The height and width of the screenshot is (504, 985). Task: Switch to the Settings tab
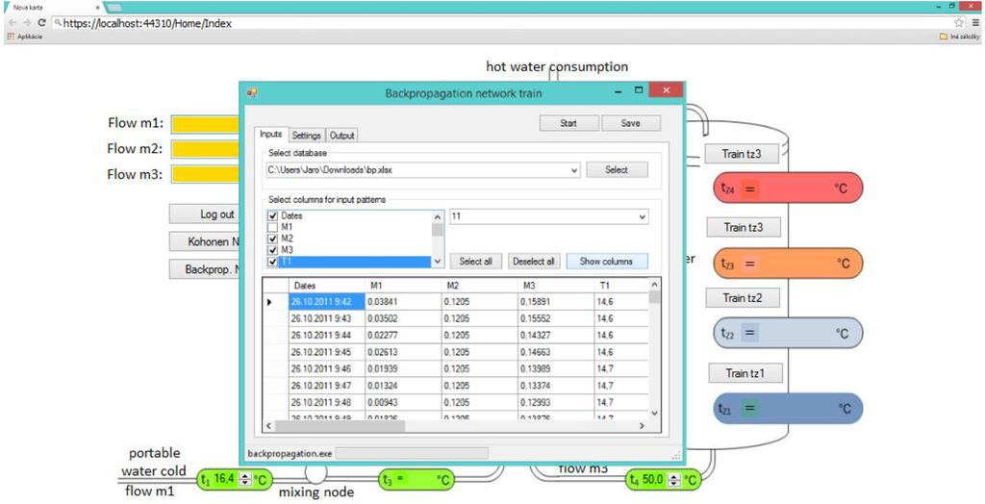point(306,136)
